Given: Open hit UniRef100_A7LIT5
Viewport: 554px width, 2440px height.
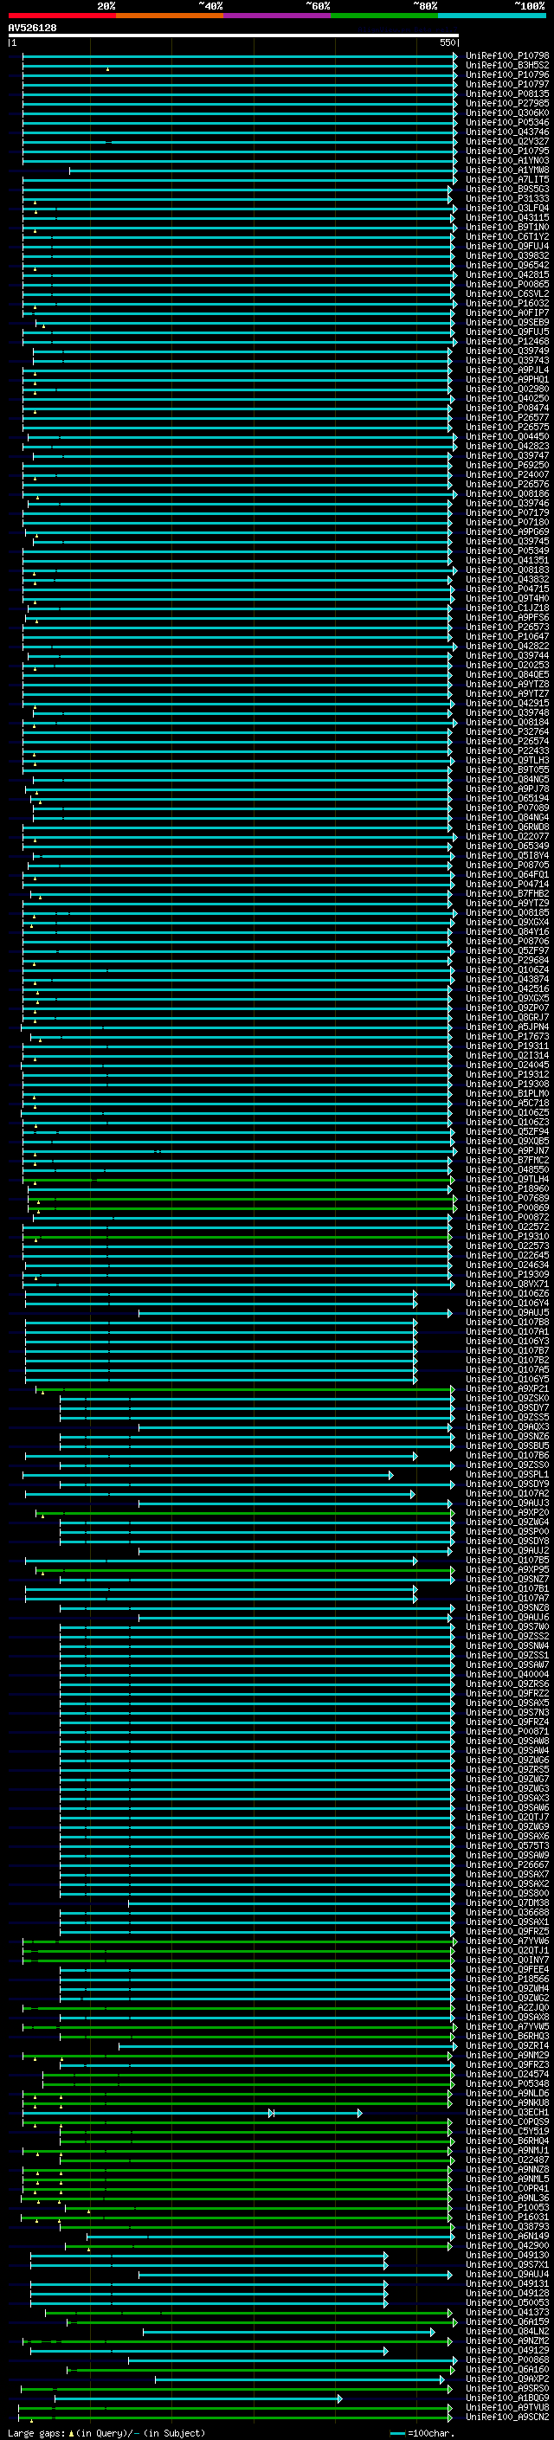Looking at the screenshot, I should tap(507, 179).
